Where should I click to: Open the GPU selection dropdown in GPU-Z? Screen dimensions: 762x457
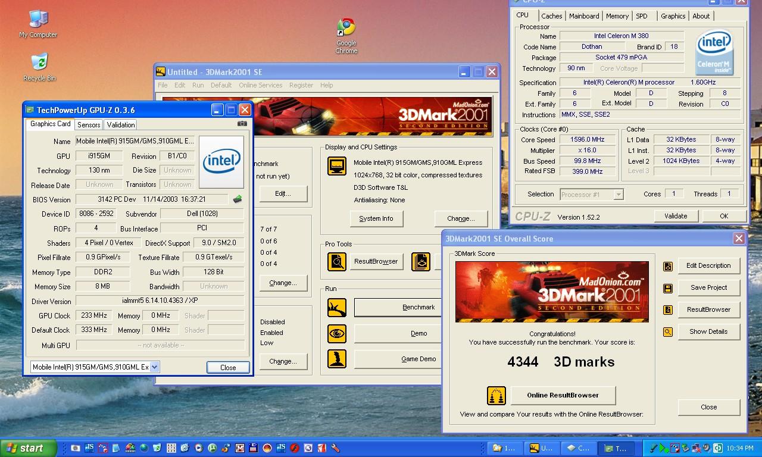pyautogui.click(x=154, y=367)
